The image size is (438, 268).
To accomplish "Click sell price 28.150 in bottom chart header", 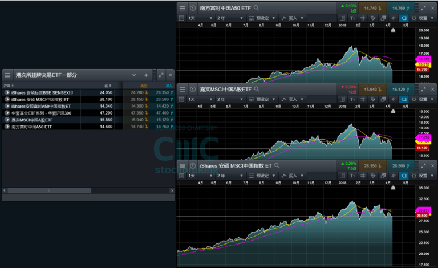I will click(372, 166).
